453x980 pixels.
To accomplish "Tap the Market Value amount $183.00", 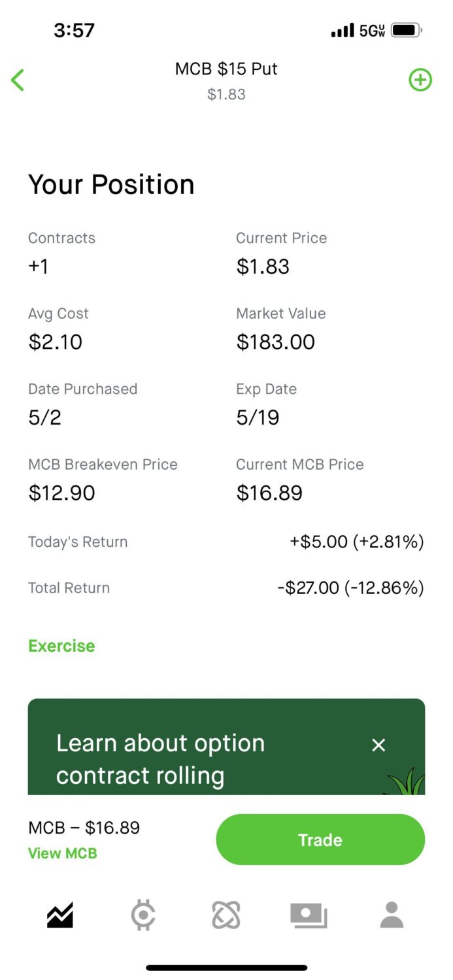I will pyautogui.click(x=275, y=342).
